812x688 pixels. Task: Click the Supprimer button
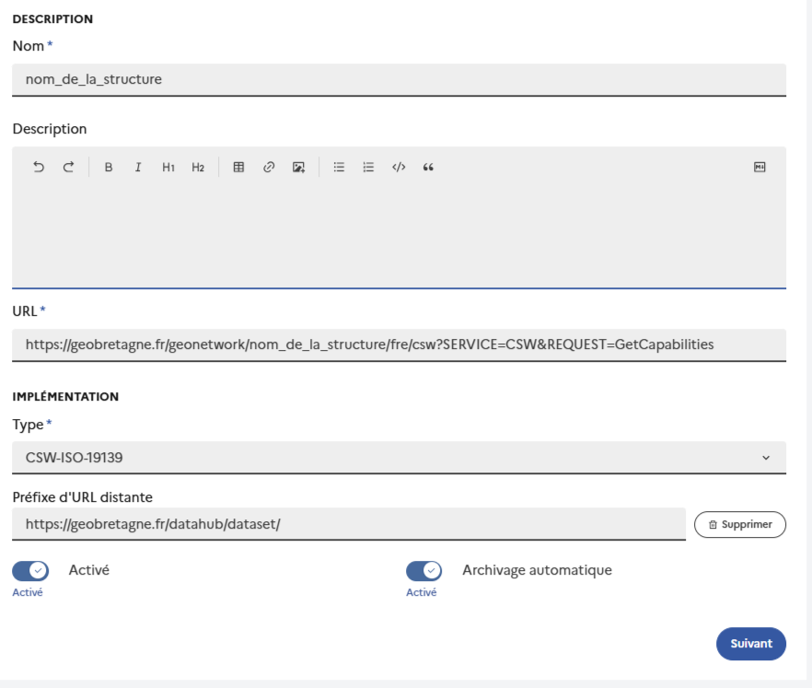740,524
